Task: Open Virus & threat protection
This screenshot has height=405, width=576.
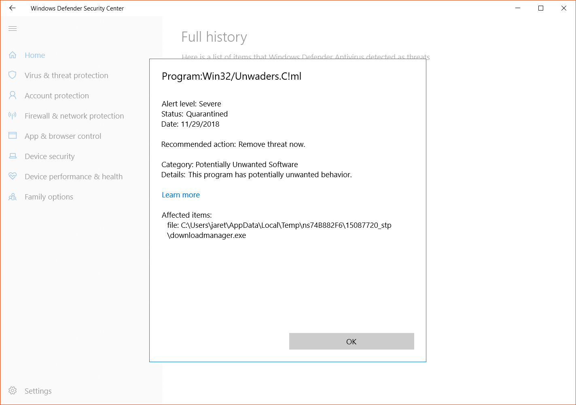Action: click(x=66, y=75)
